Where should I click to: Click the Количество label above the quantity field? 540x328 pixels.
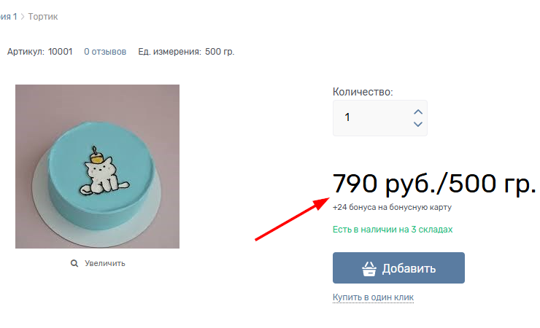[x=363, y=92]
